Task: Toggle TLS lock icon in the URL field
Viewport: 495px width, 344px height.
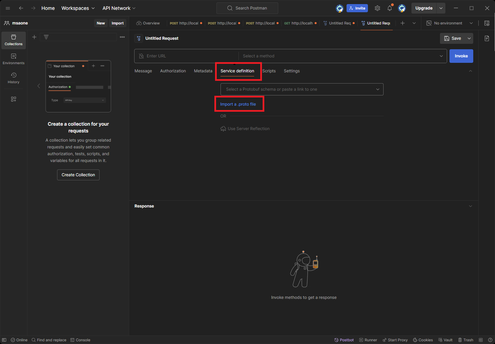Action: 141,56
